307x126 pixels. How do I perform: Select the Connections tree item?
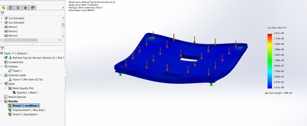click(x=16, y=62)
